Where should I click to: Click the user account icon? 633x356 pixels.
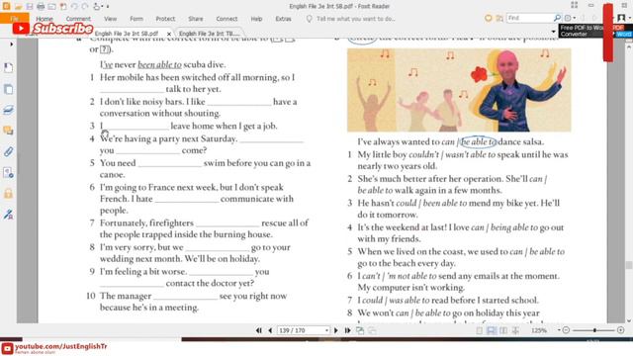(x=621, y=18)
